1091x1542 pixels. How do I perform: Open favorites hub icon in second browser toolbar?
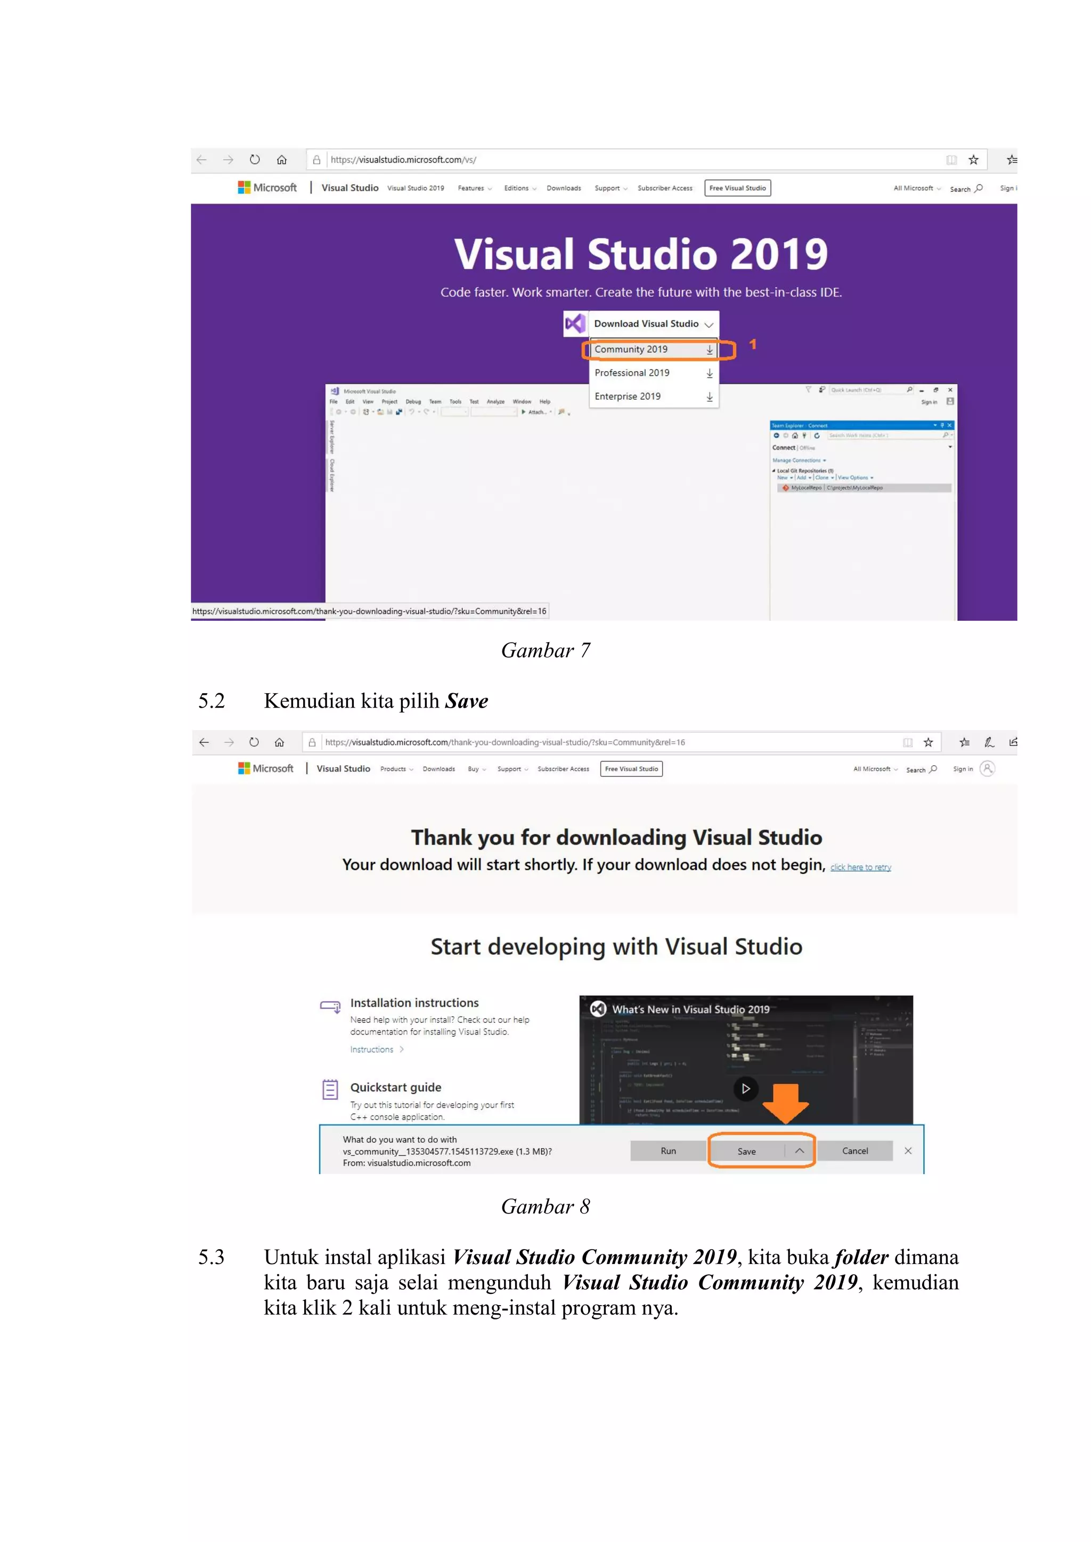coord(965,742)
